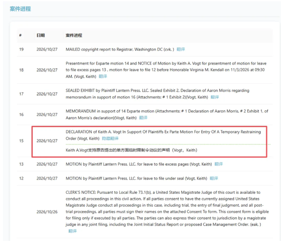Hide translation for entry 15 DECLARATION
Viewport: 281px width, 243px height.
click(110, 138)
